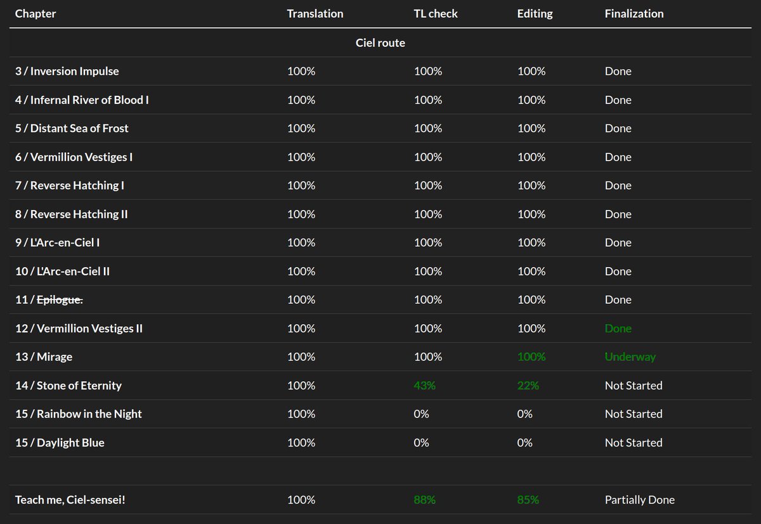Select the 9 / L'Arc-en-Ciel I cell
This screenshot has width=761, height=524.
(58, 242)
